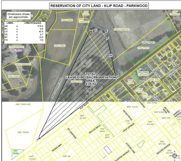Click the MOSQUE ROAD street label

pos(143,82)
